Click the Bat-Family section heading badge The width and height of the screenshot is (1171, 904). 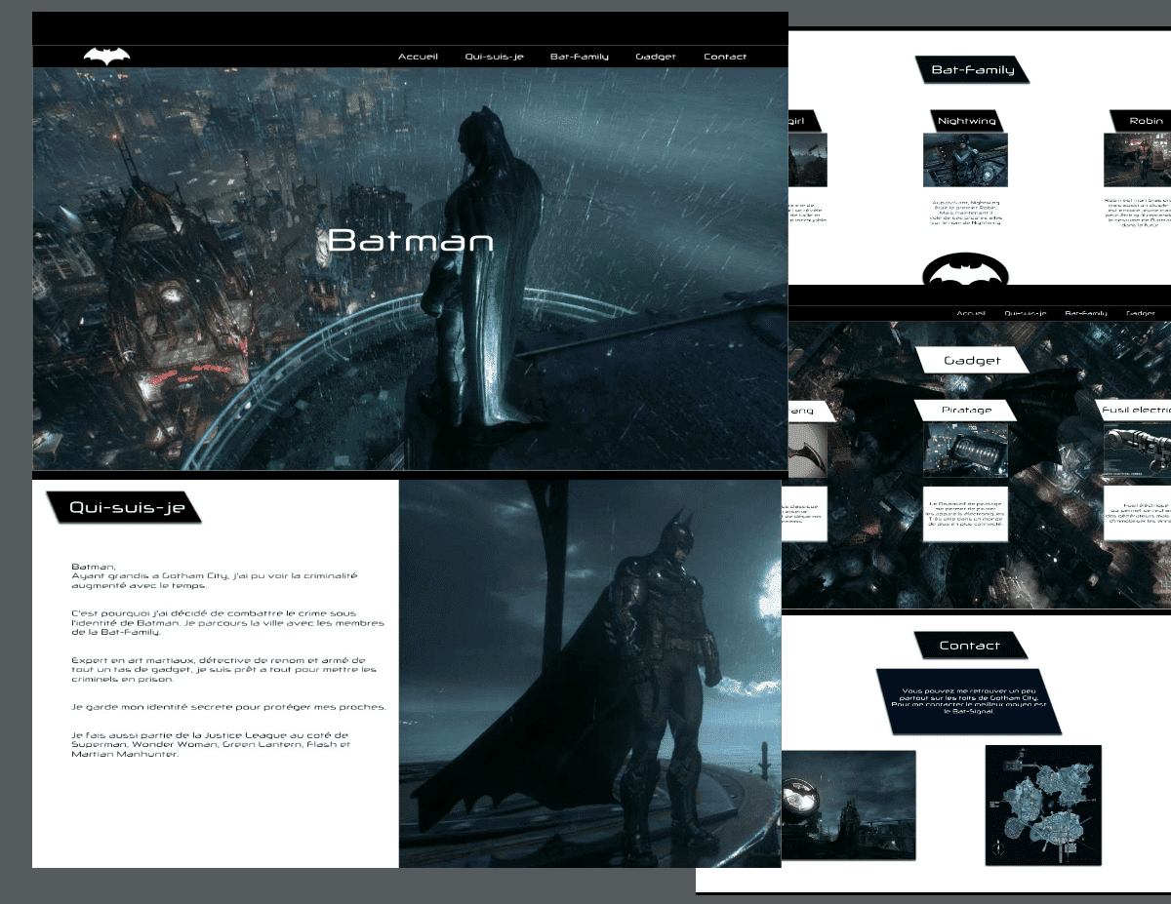click(x=973, y=69)
